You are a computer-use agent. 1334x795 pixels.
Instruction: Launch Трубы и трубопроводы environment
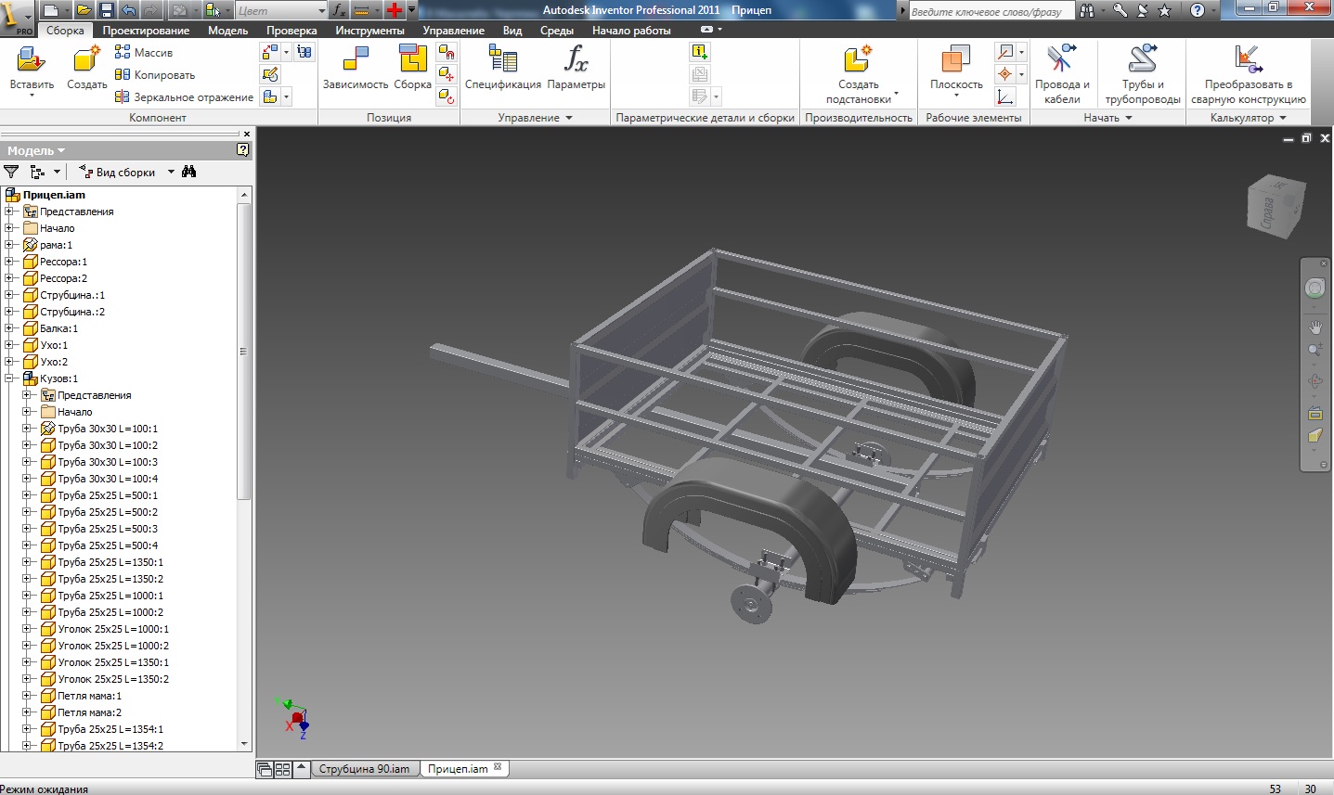coord(1143,74)
